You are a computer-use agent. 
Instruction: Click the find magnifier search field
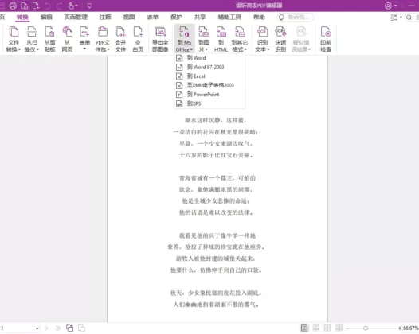point(412,17)
